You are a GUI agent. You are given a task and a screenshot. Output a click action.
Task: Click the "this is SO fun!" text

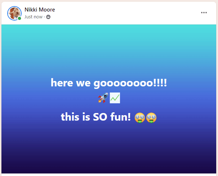click(x=95, y=117)
